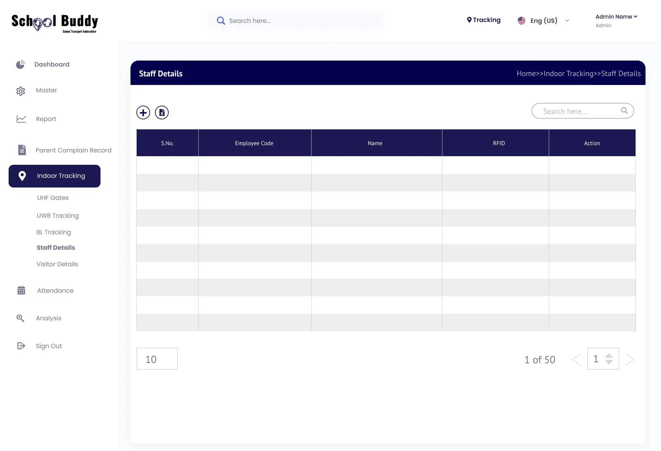Open the rows-per-page box showing 10

point(157,359)
